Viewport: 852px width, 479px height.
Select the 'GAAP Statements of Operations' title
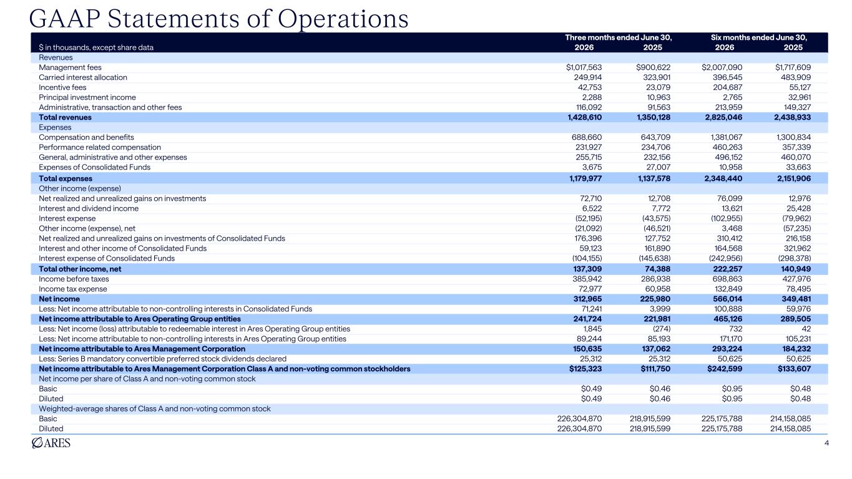coord(219,19)
